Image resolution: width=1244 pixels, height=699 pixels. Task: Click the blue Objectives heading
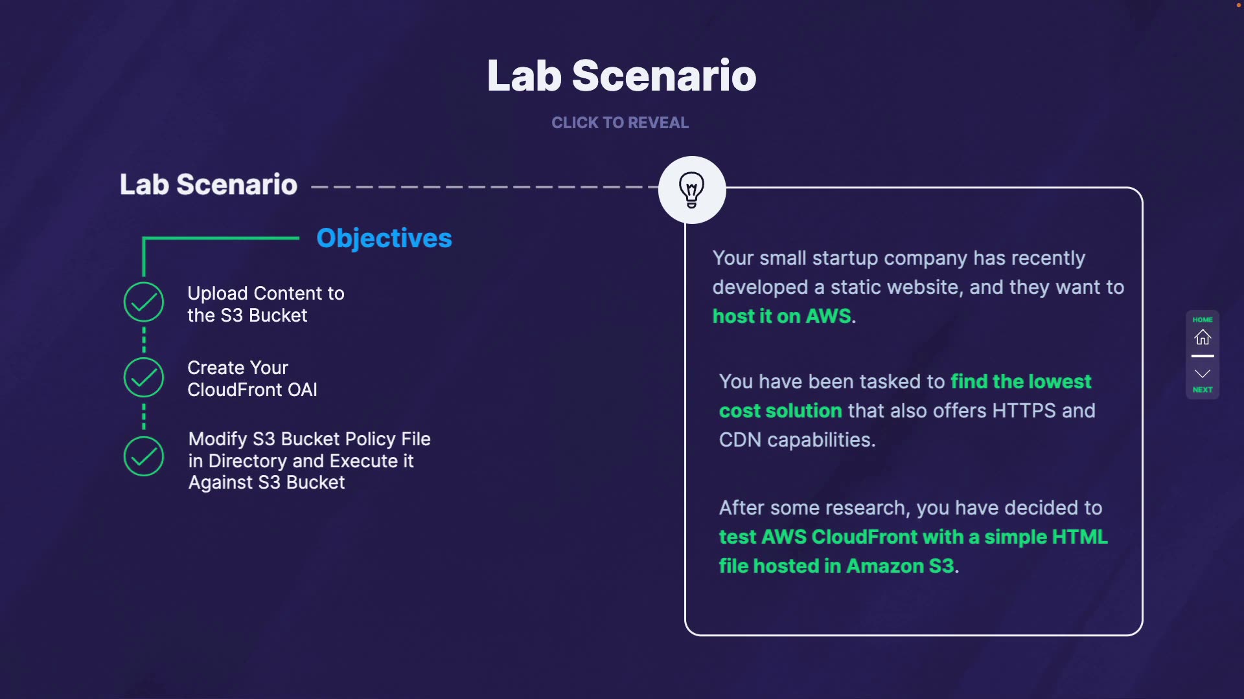coord(384,238)
